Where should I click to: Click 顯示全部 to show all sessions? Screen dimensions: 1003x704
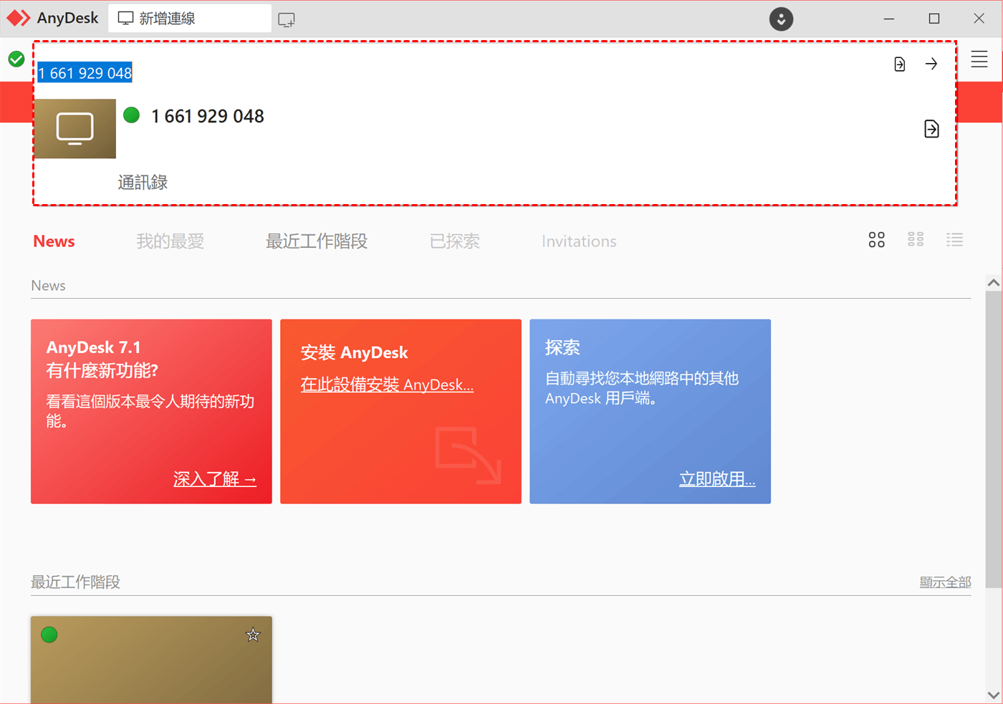coord(945,582)
